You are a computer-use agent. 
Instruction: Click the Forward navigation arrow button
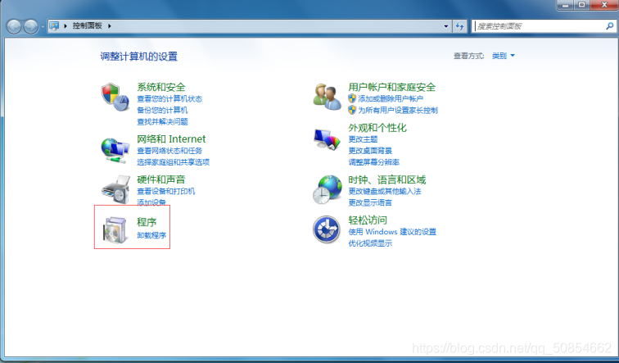pos(31,26)
